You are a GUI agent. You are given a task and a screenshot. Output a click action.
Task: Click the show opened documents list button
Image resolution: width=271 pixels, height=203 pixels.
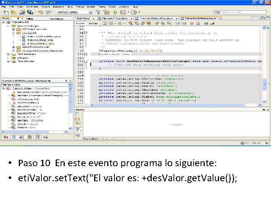[263, 18]
